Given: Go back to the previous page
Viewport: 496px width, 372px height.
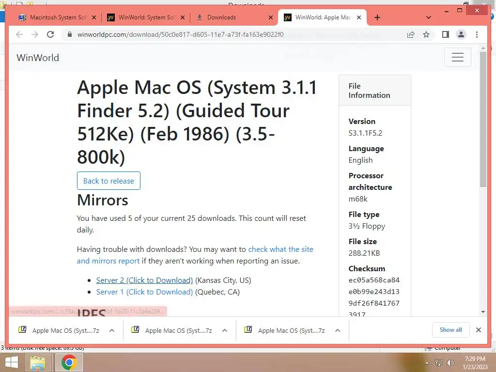Looking at the screenshot, I should click(19, 34).
